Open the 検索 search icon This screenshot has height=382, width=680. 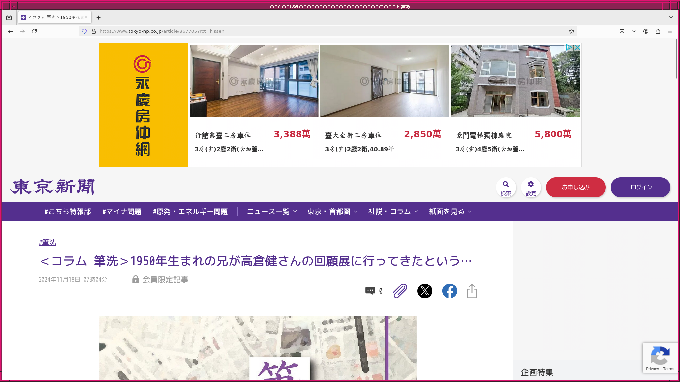pyautogui.click(x=506, y=187)
